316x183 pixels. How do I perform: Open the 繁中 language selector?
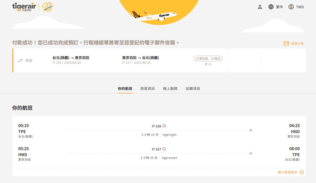[x=280, y=7]
